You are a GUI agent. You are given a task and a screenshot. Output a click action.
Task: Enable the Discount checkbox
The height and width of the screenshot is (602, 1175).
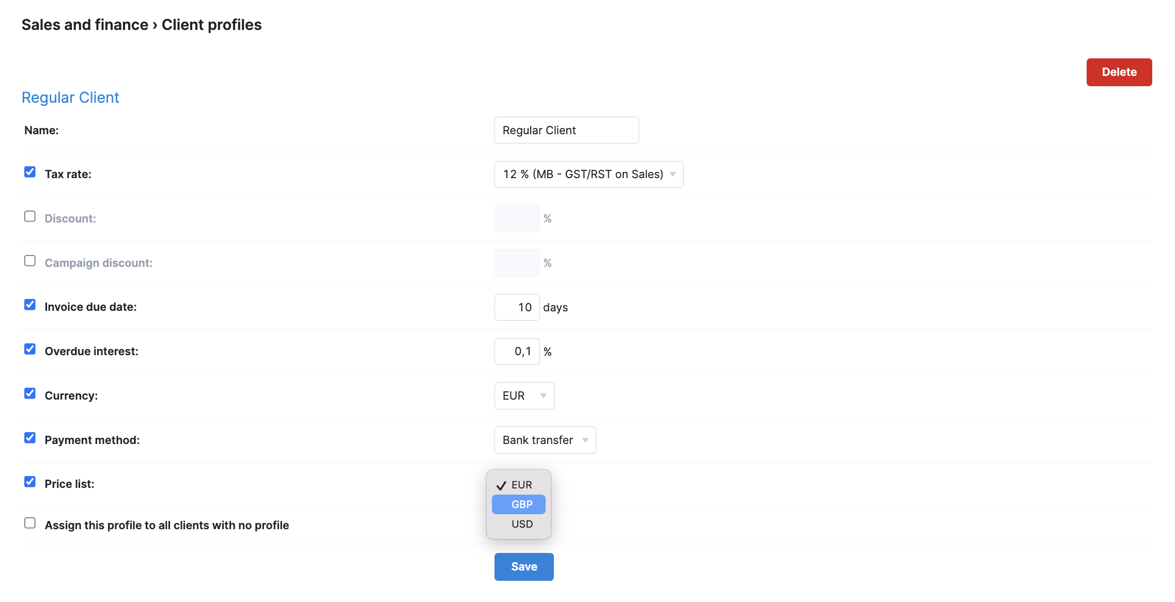[30, 216]
